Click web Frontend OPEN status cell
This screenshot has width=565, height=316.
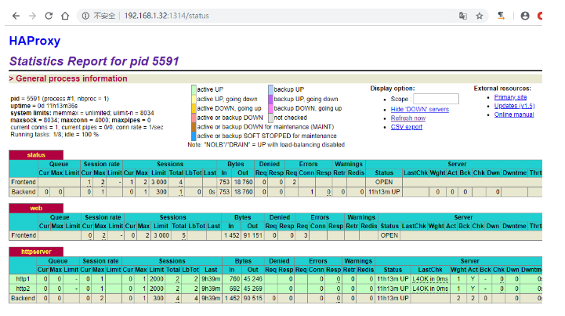point(389,235)
